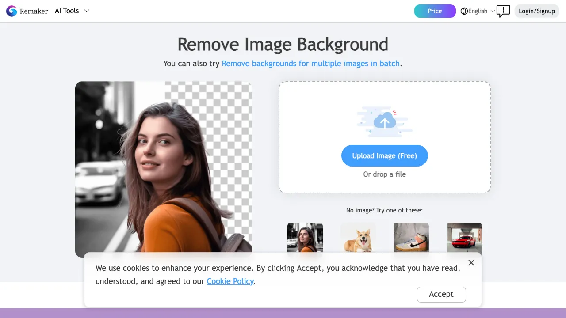Select the woman sample image
Screen dimensions: 566x318
click(305, 238)
